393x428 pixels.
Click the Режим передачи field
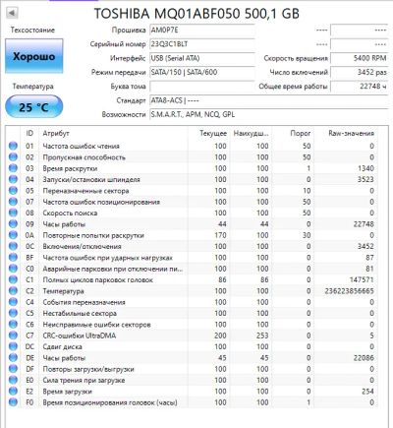[x=202, y=72]
